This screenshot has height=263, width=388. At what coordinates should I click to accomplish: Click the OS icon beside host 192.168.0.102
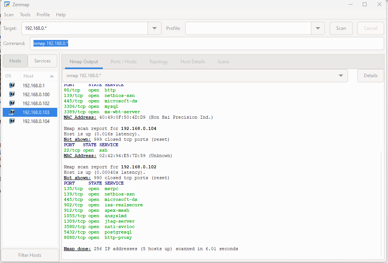pos(12,103)
